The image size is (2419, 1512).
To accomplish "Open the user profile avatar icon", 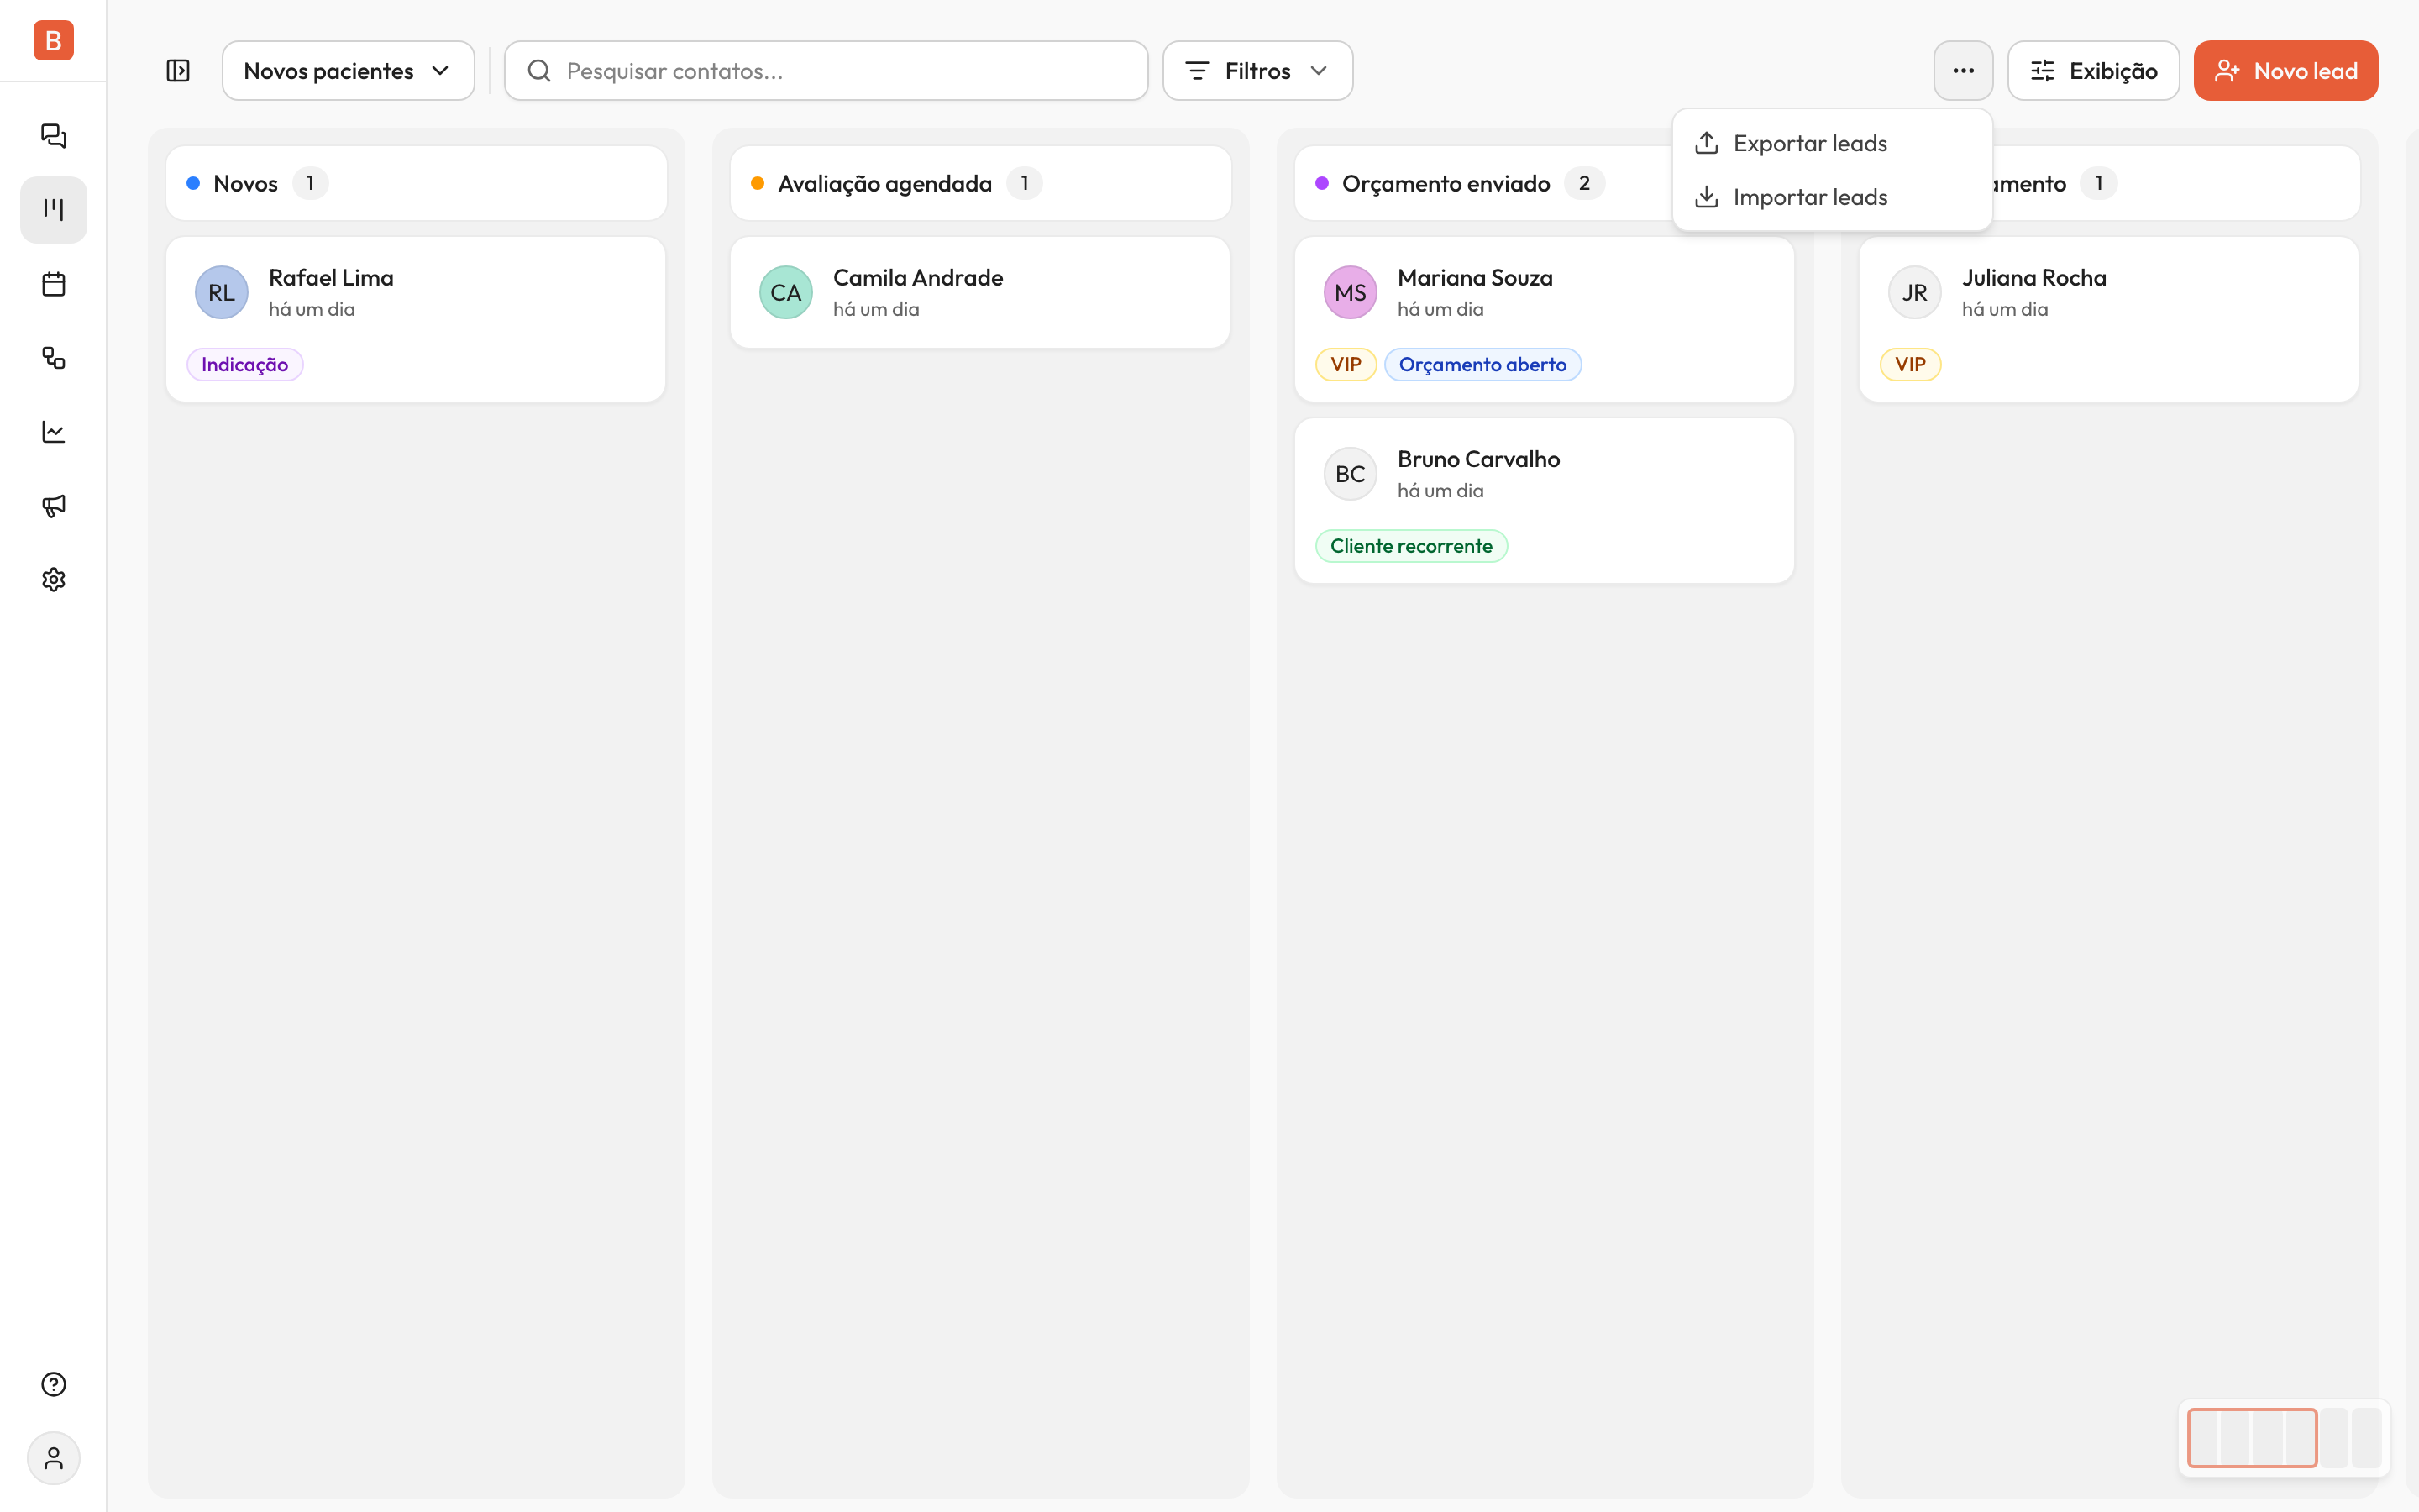I will pos(53,1458).
